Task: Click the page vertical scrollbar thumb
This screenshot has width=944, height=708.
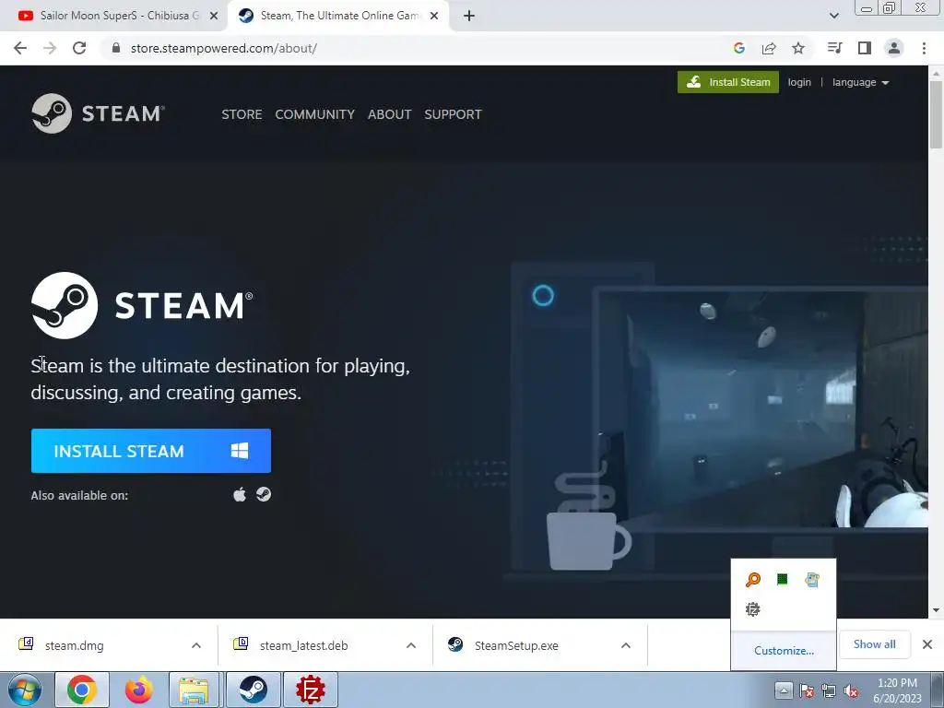Action: [x=936, y=114]
